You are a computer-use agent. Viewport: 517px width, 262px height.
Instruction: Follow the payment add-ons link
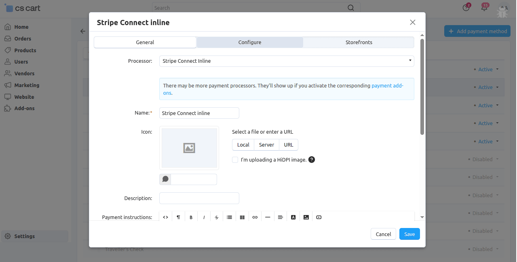coord(387,86)
